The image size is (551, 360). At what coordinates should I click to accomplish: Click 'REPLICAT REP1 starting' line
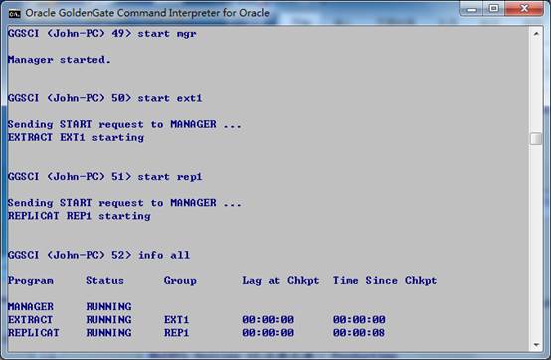(80, 216)
